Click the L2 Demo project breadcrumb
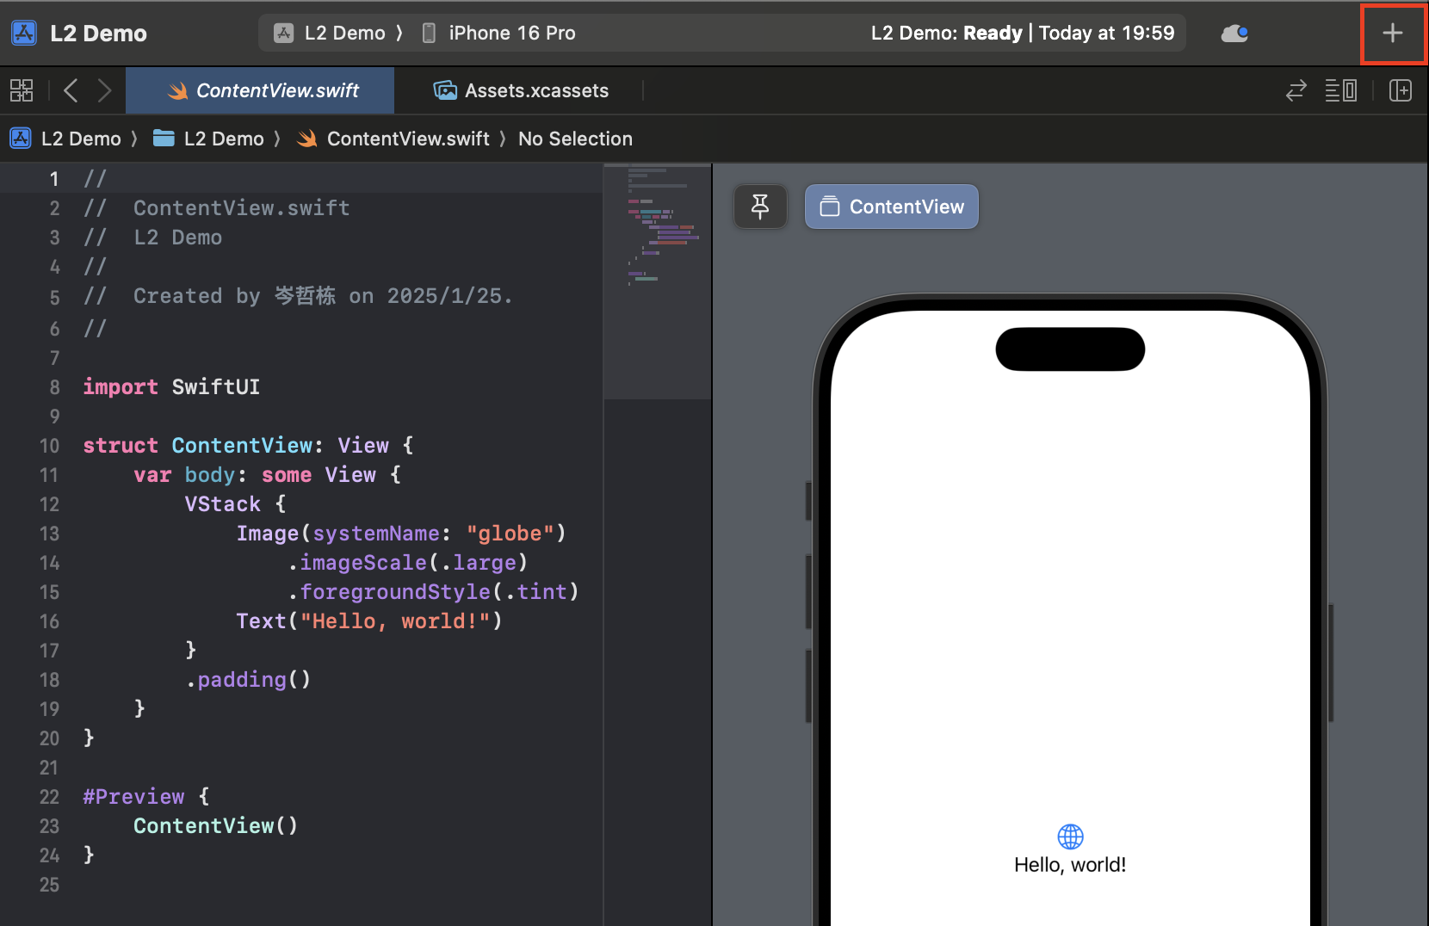Screen dimensions: 1429x926 [x=65, y=139]
